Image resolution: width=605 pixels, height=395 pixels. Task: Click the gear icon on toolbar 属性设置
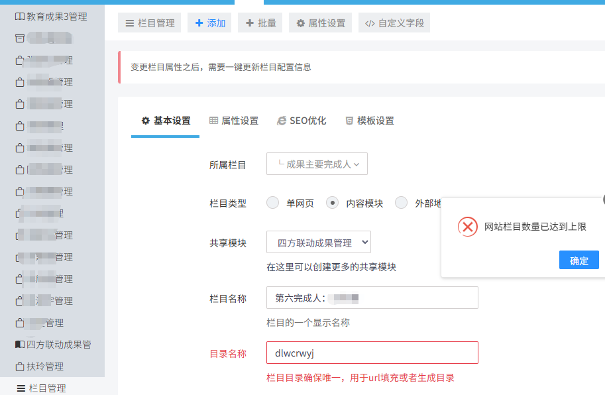[x=301, y=23]
